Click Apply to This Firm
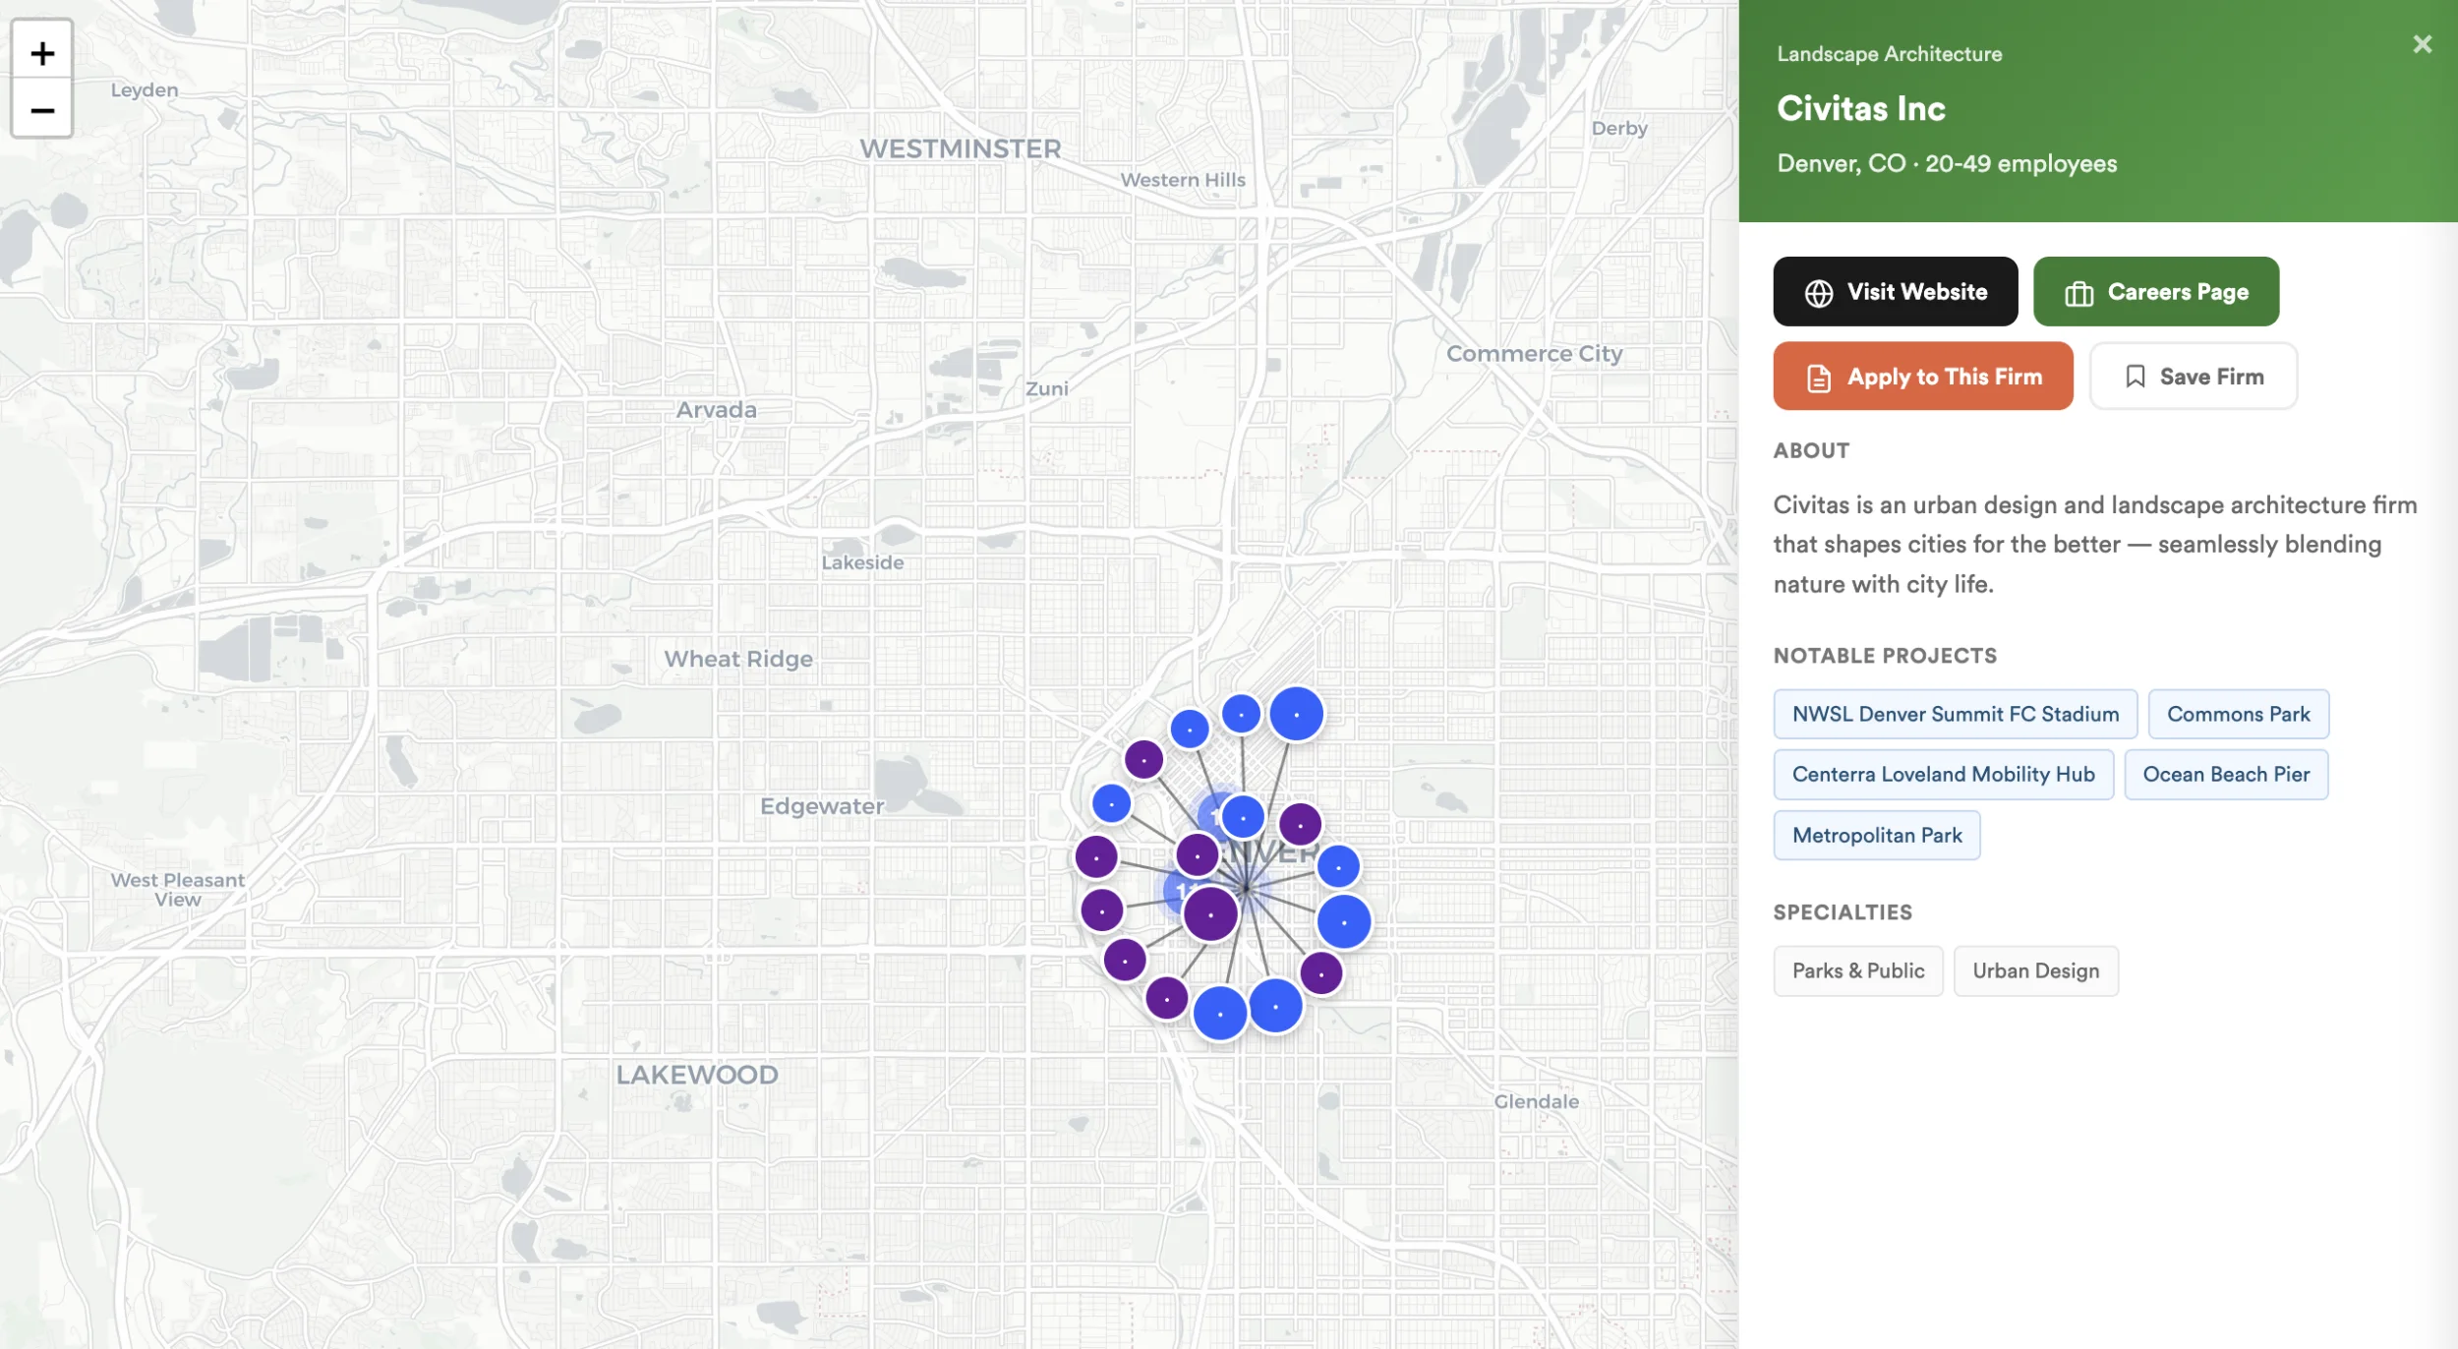 click(x=1923, y=377)
